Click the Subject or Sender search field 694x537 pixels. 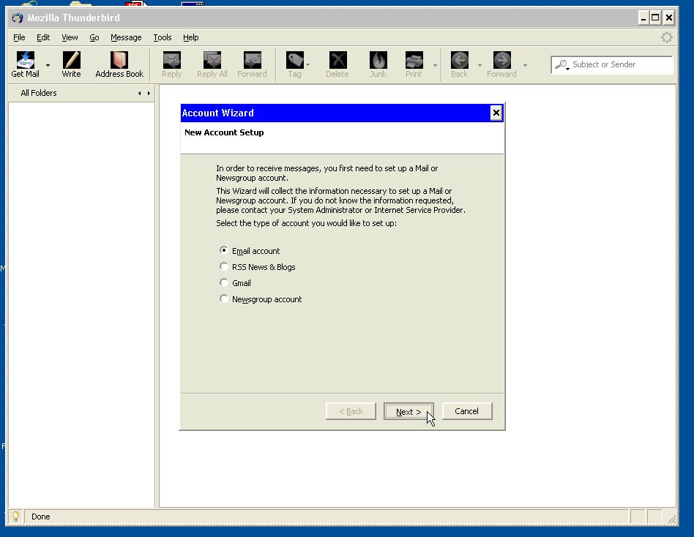[619, 64]
